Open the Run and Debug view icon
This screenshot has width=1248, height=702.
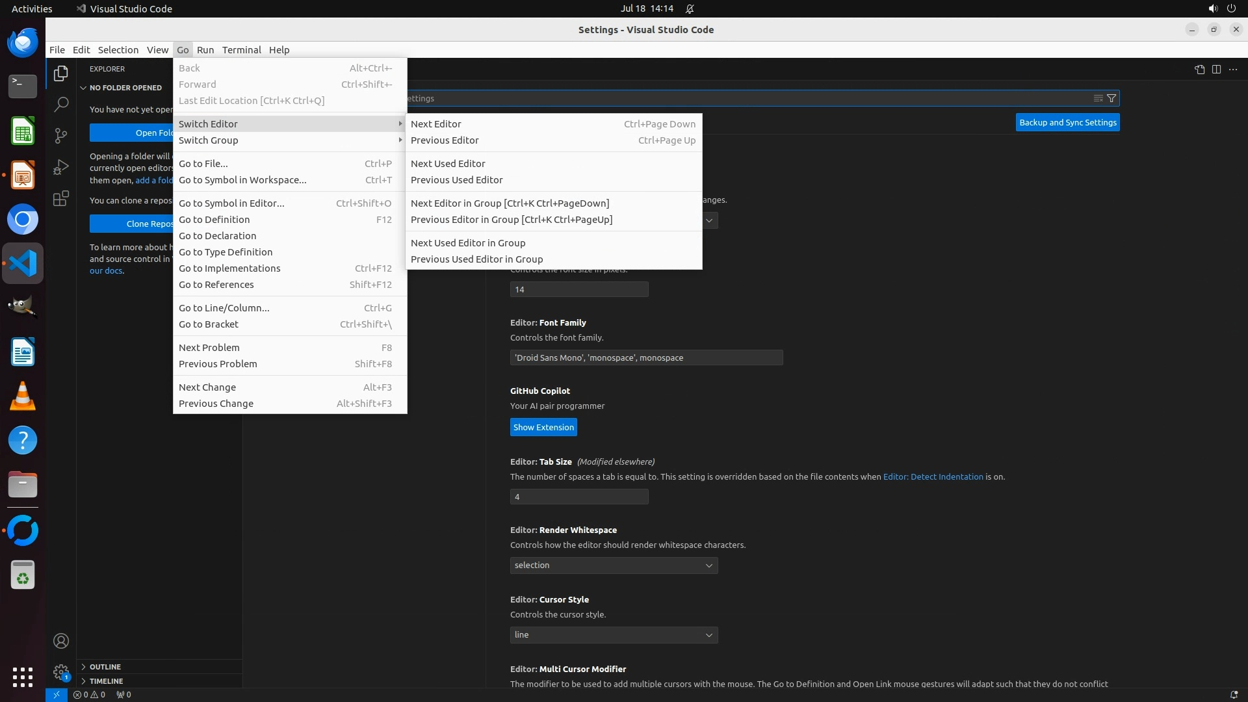coord(60,167)
